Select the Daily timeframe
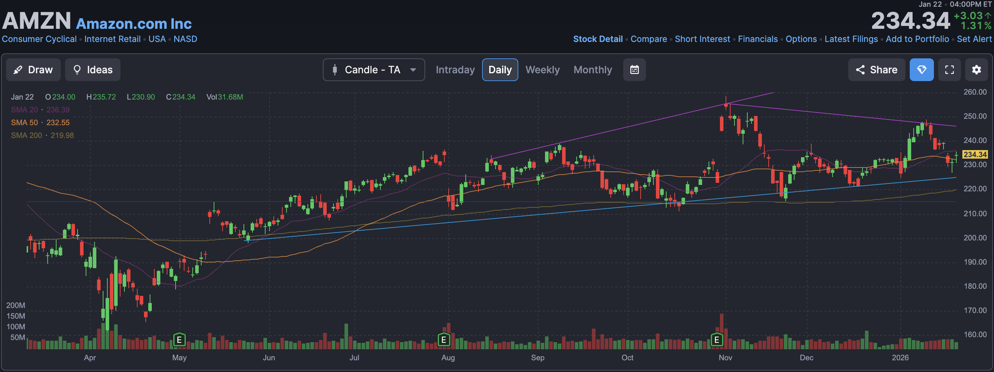994x372 pixels. [x=500, y=69]
